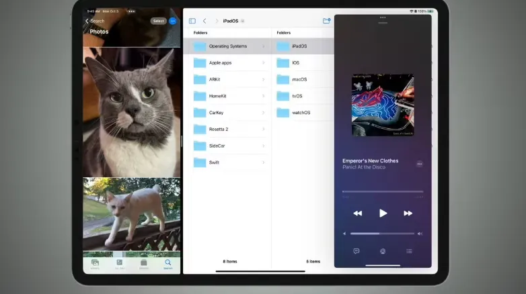
Task: Open multitasking dots atop Music window
Action: [383, 17]
